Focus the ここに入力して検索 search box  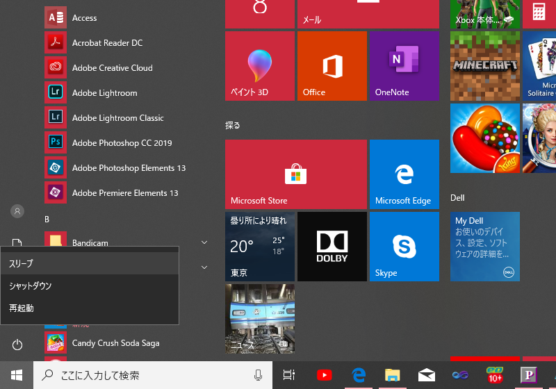pos(153,375)
